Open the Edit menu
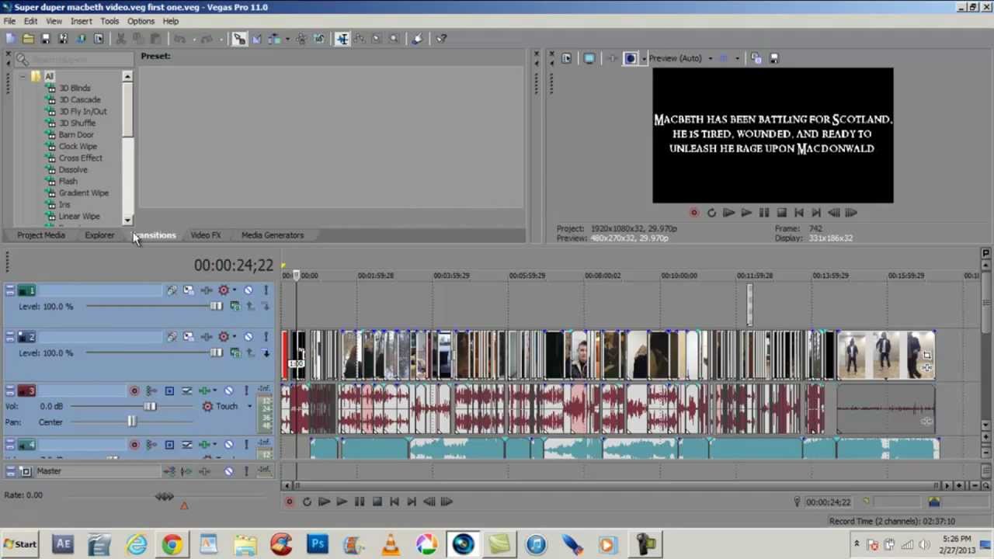The image size is (994, 559). (30, 21)
